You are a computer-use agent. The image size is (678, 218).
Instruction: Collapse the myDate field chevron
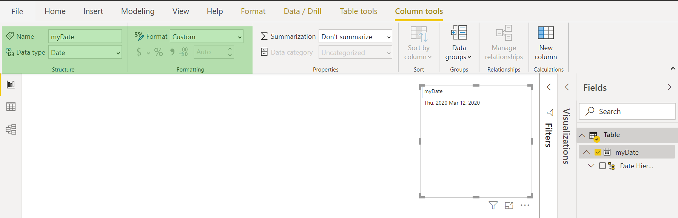(x=587, y=152)
